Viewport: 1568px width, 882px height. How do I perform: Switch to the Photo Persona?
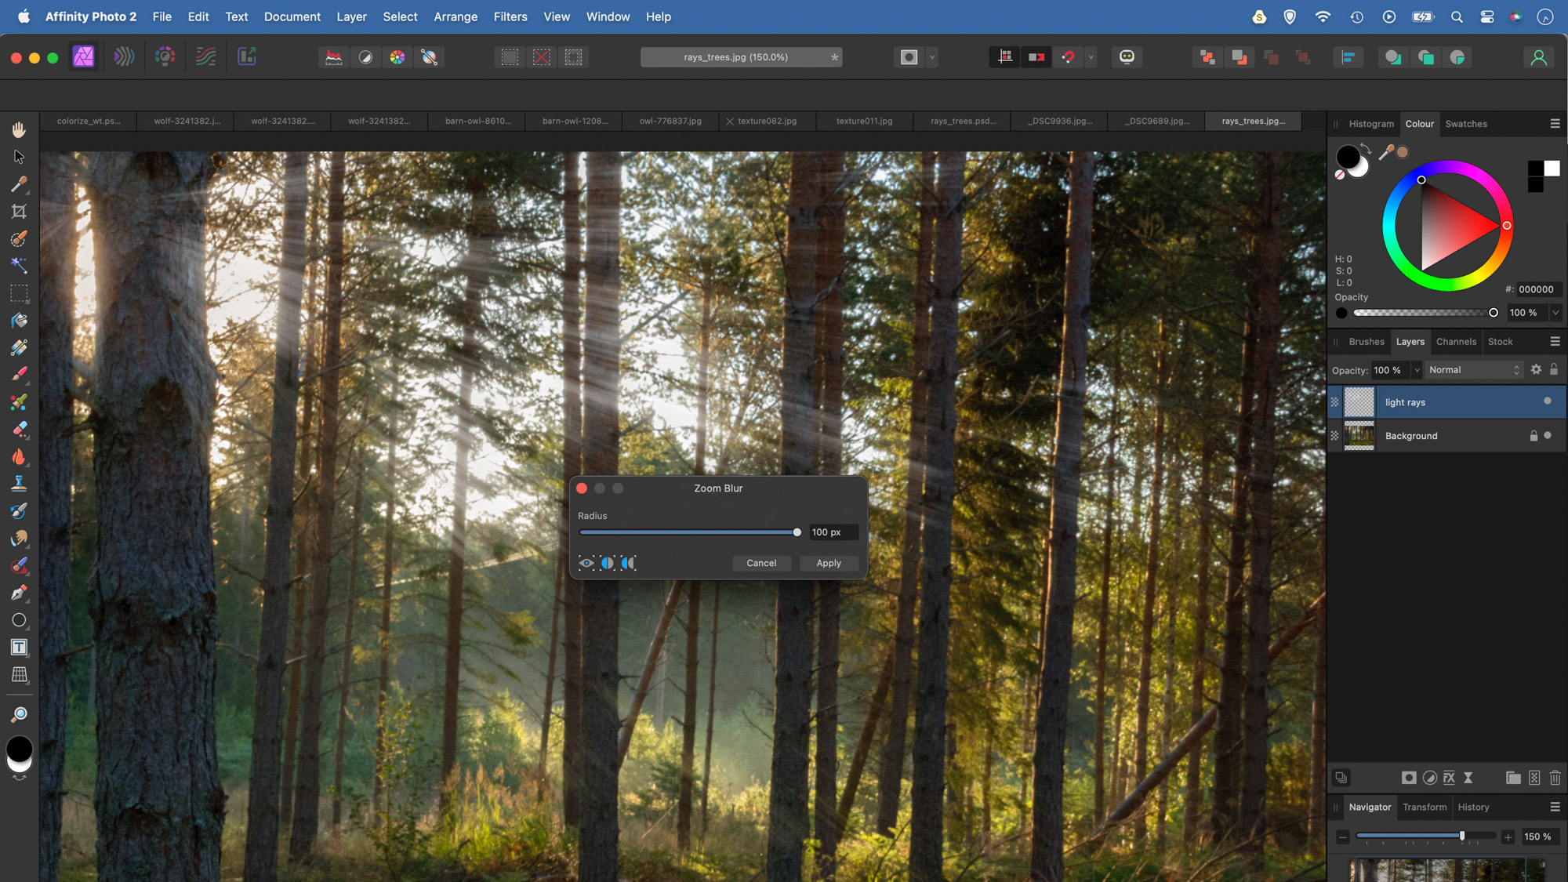84,56
